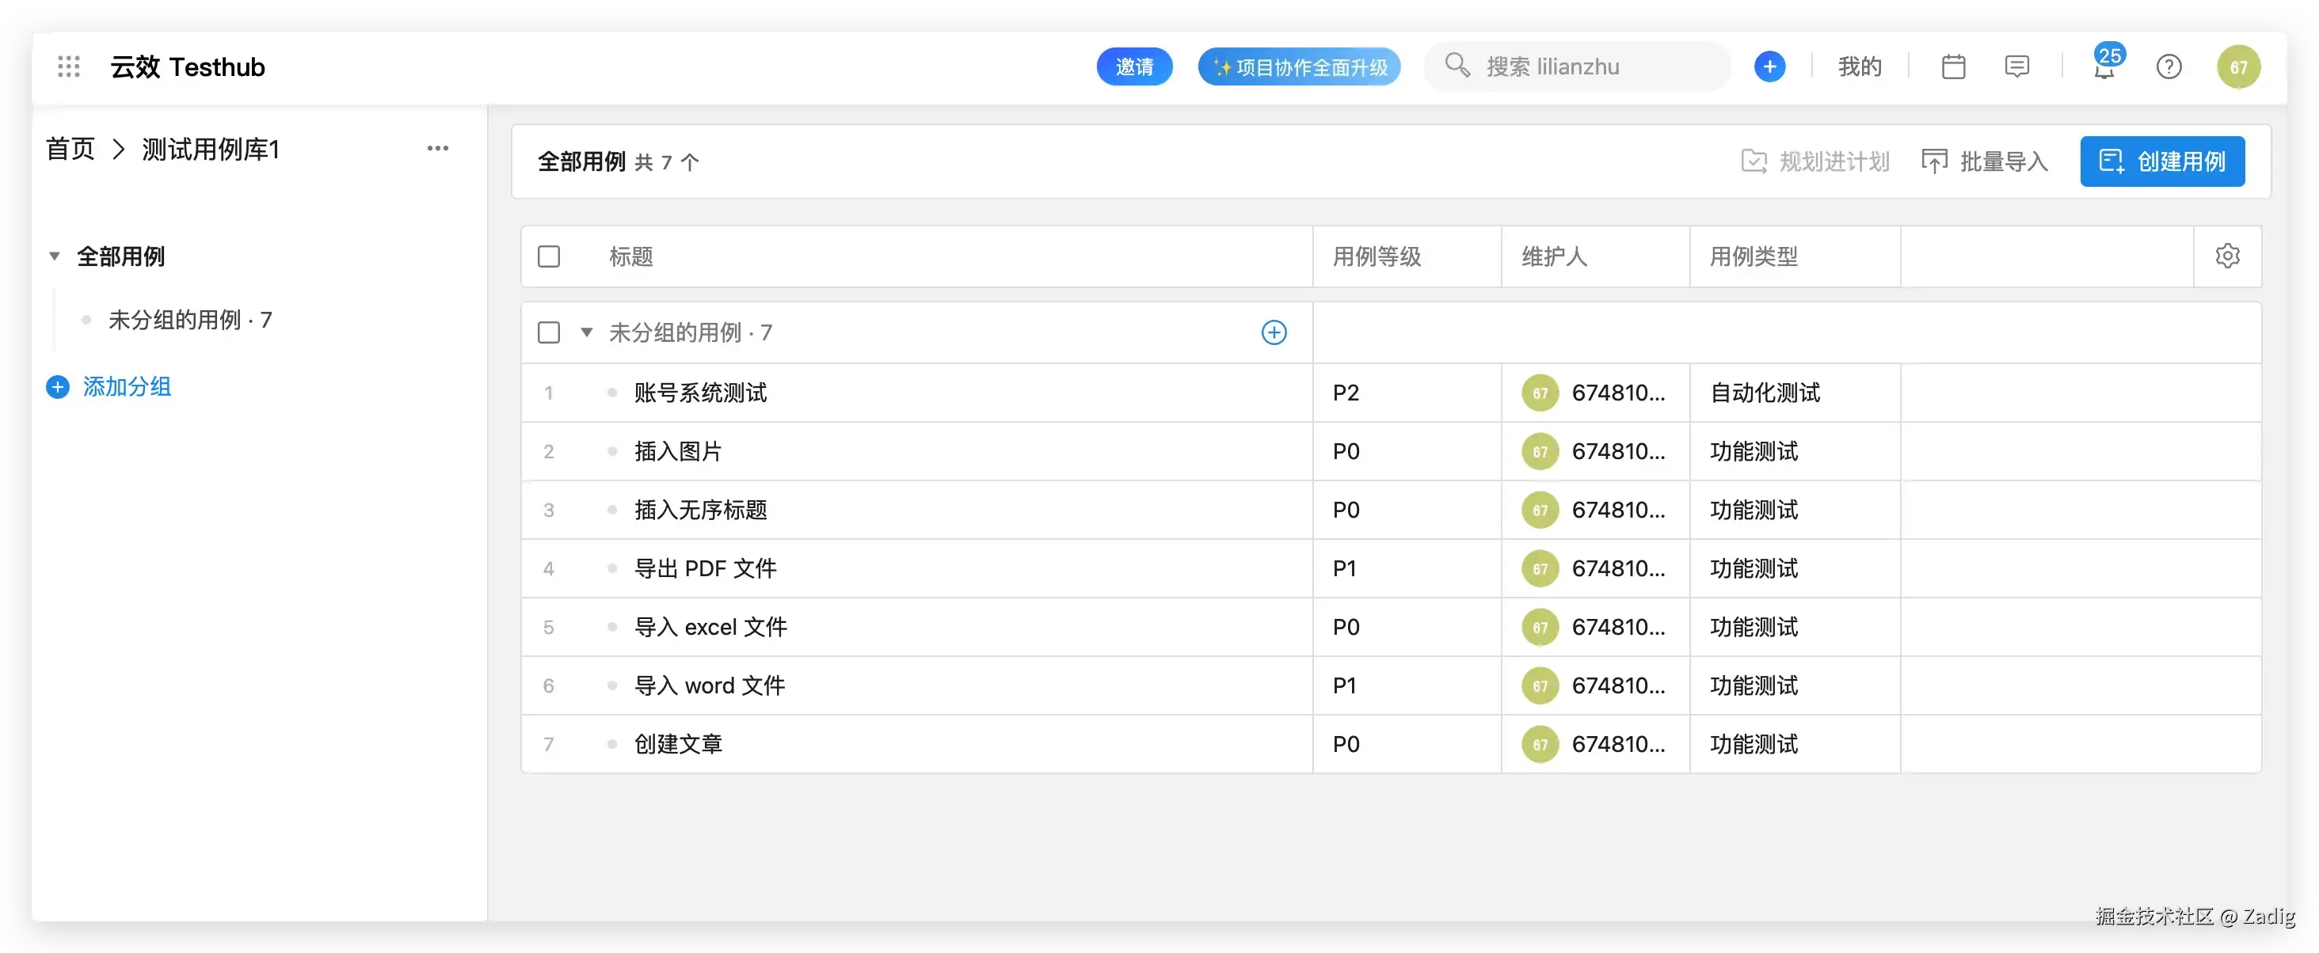Click maintainer avatar in 插入图片 row

1540,452
